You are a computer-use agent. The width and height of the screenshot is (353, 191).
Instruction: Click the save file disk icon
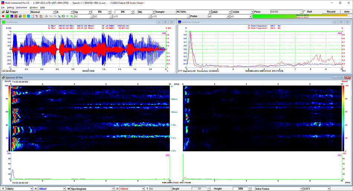(7, 12)
